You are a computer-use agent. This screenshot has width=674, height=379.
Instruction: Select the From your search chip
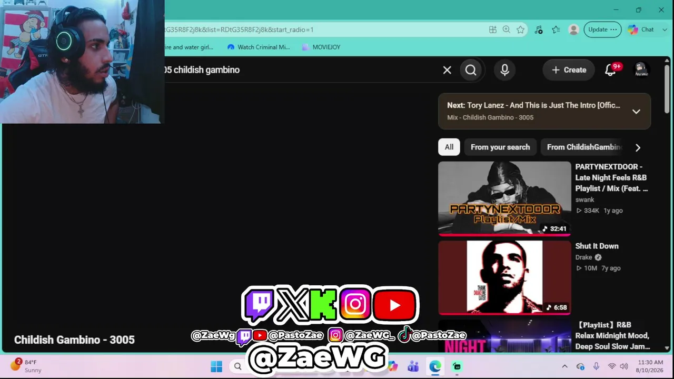(500, 147)
